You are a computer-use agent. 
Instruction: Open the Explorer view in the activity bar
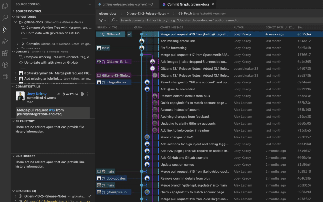click(5, 6)
